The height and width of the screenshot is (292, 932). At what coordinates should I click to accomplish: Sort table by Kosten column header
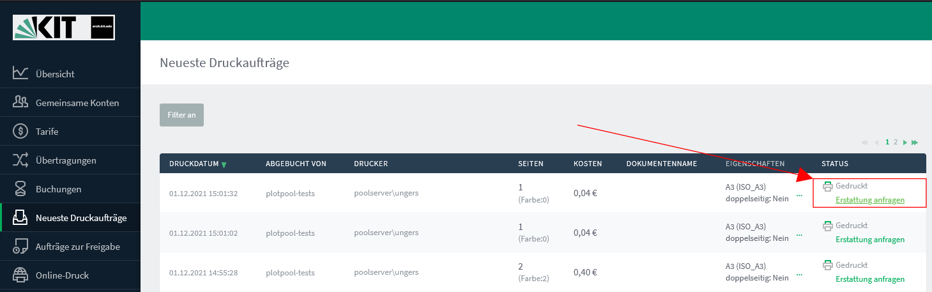click(x=588, y=164)
